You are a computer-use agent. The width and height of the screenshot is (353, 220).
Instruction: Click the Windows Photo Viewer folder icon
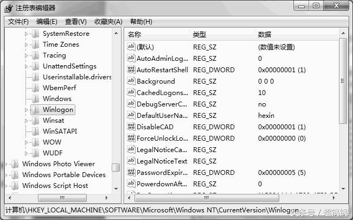[x=15, y=164]
